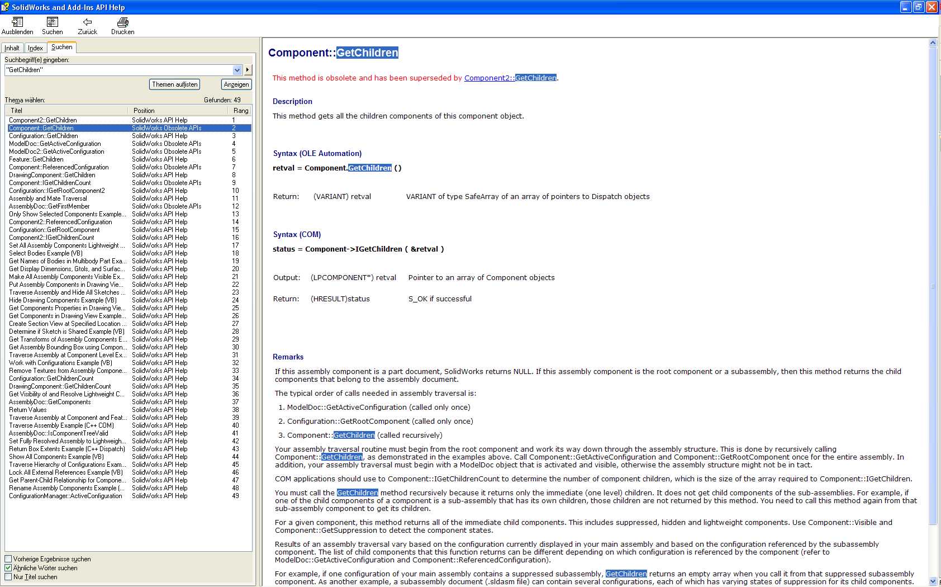Click the content pane vertical scrollbar thumb
The width and height of the screenshot is (941, 587).
click(933, 286)
